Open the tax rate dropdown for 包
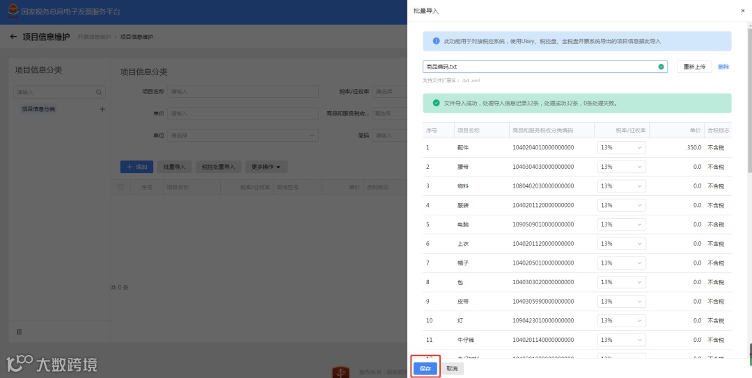 (622, 282)
